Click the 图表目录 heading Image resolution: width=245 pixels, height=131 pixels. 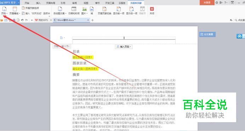(x=80, y=63)
